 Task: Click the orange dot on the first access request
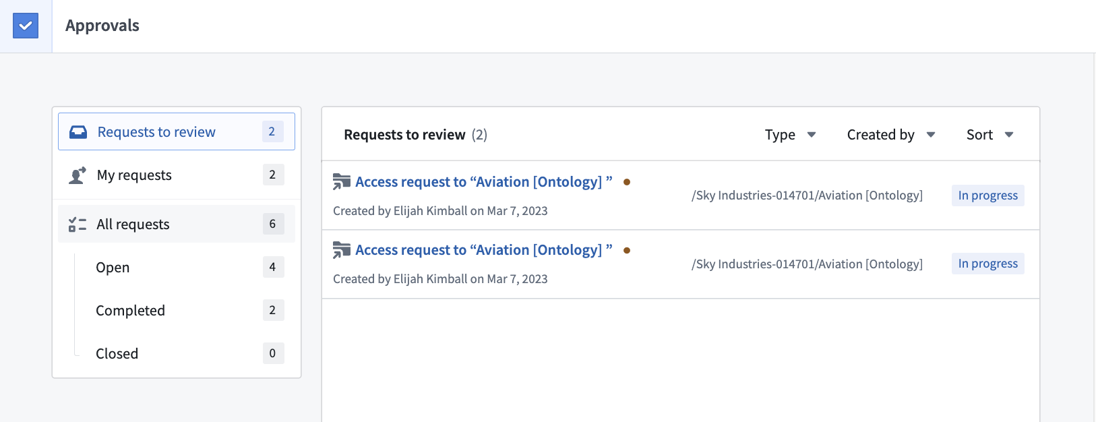627,182
